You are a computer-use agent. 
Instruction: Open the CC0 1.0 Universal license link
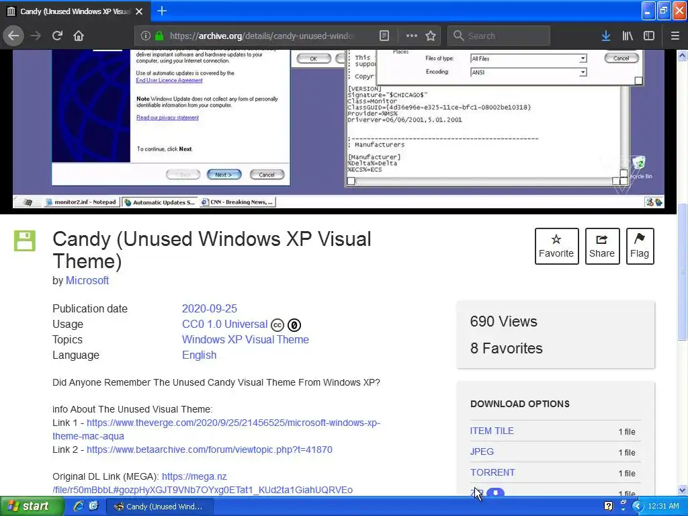click(224, 325)
